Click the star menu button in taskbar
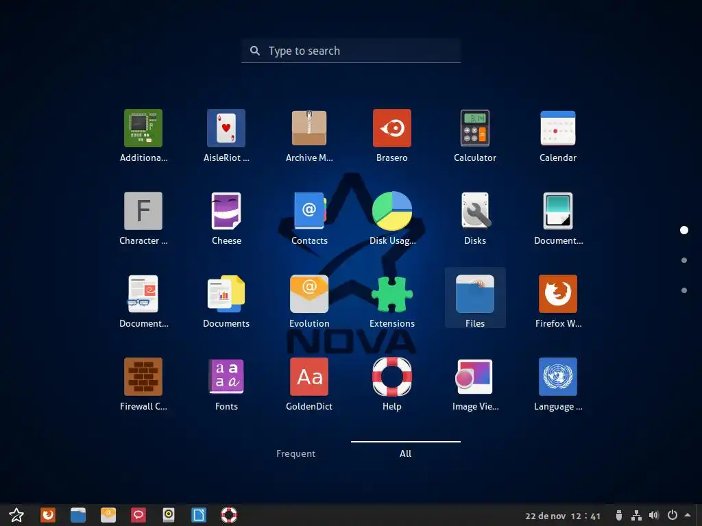Viewport: 702px width, 526px height. pos(16,515)
